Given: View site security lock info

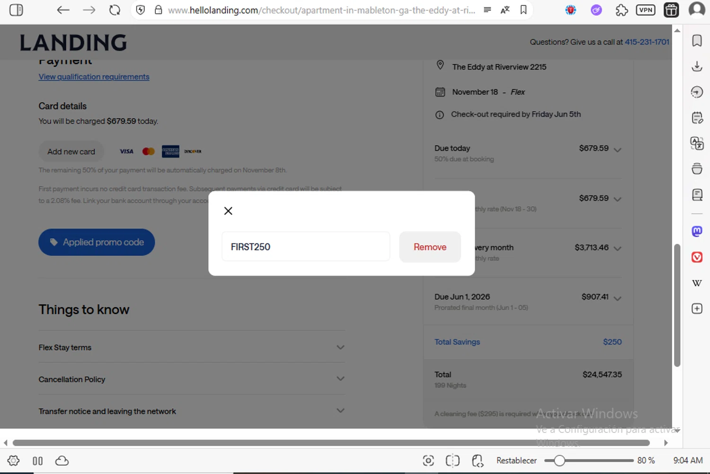Looking at the screenshot, I should click(x=159, y=10).
